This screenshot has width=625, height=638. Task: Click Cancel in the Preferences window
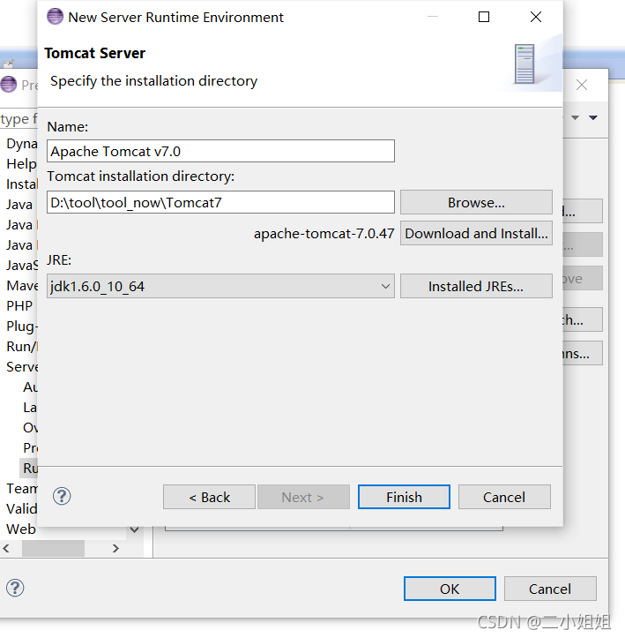(550, 589)
